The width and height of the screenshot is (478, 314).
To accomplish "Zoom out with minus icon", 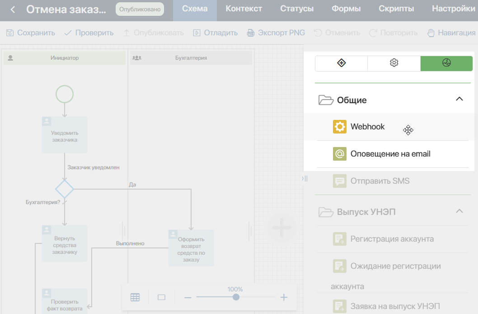I will [x=188, y=298].
